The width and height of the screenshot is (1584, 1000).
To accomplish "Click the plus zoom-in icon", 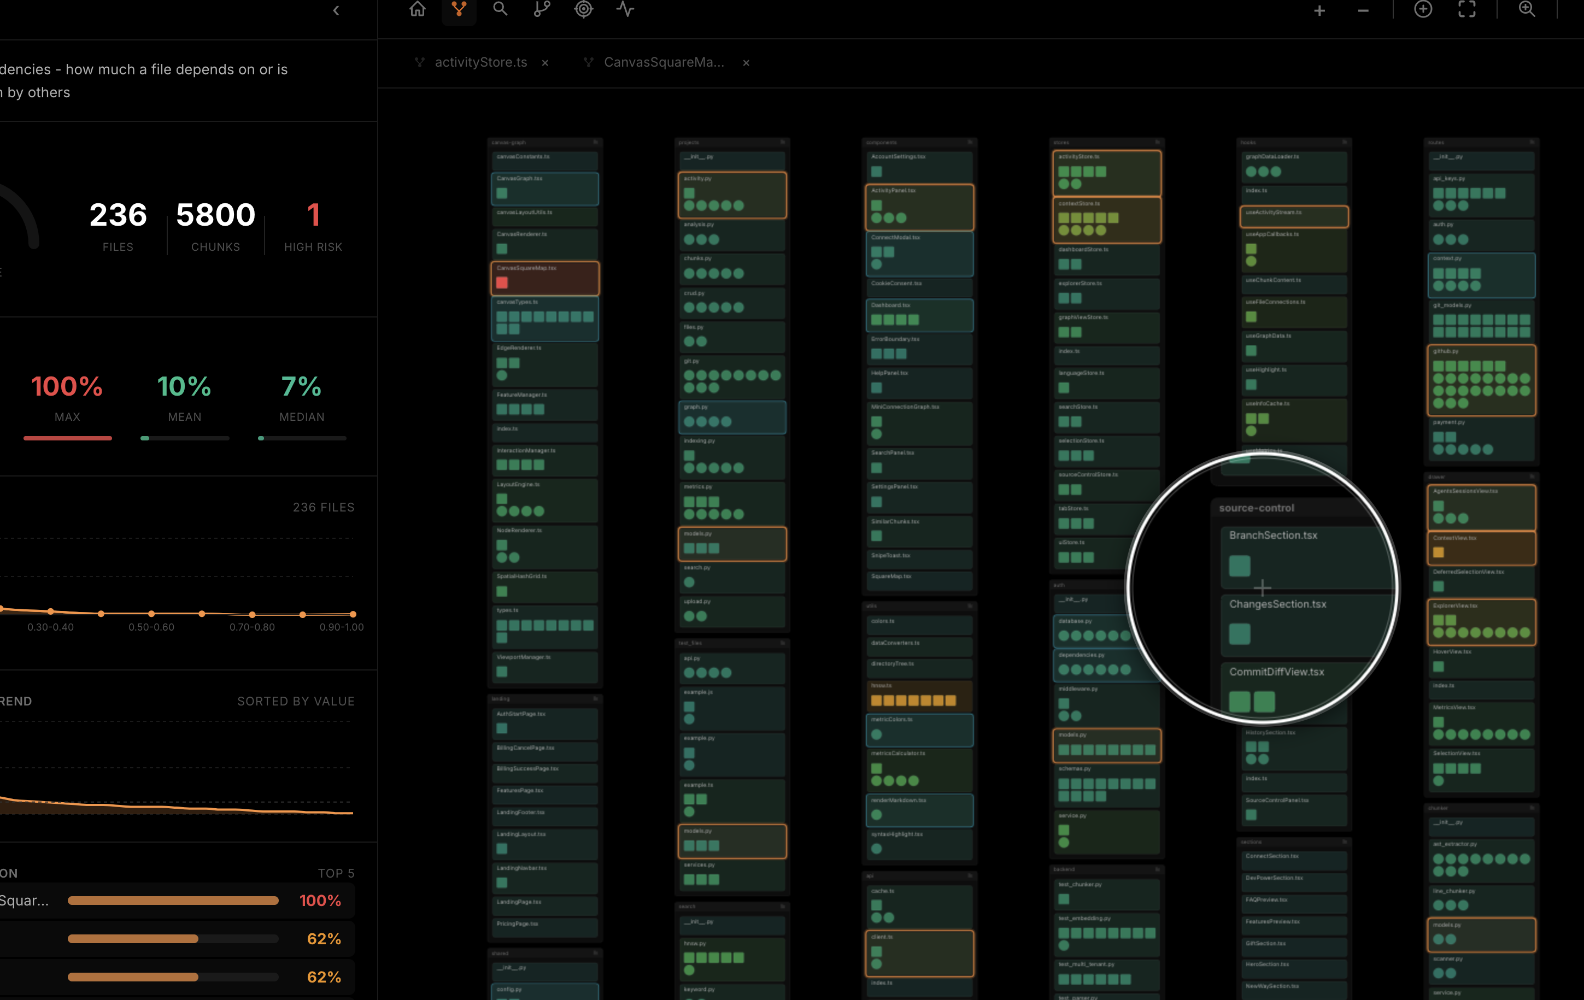I will click(1319, 10).
